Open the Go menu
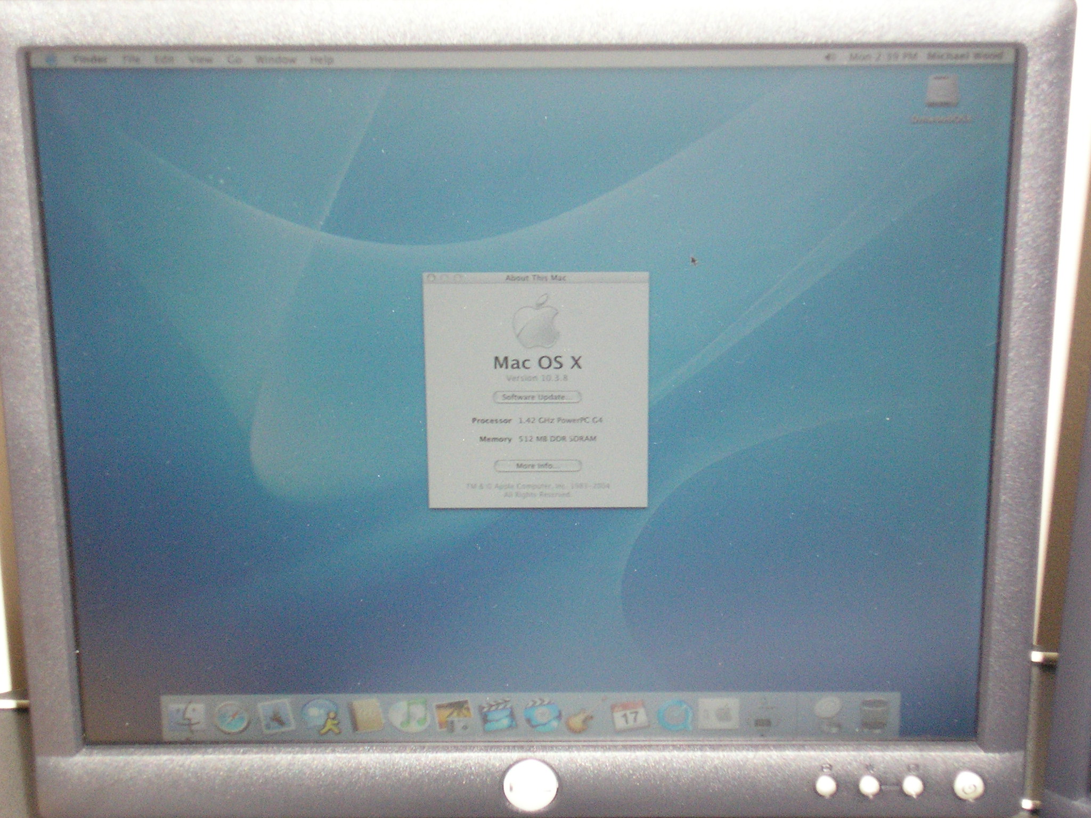Image resolution: width=1091 pixels, height=818 pixels. pos(234,60)
